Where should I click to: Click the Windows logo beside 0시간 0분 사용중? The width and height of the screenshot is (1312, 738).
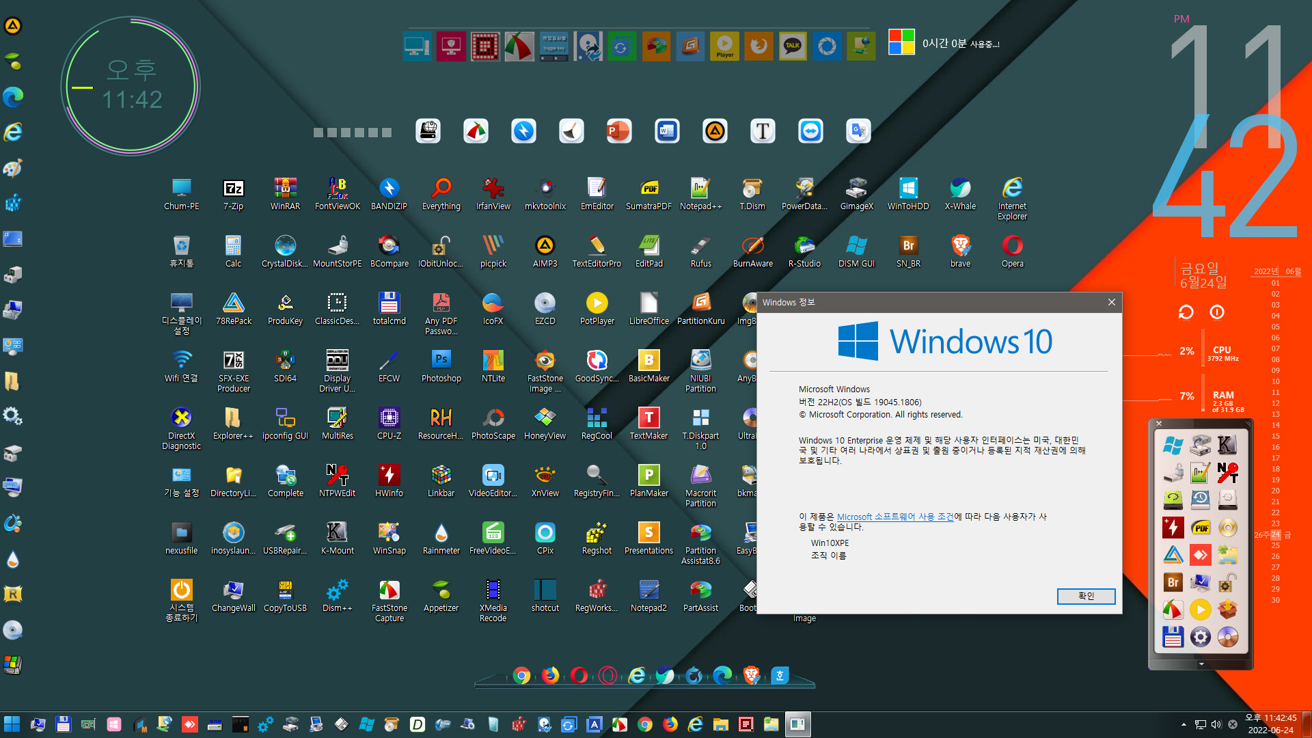coord(901,42)
